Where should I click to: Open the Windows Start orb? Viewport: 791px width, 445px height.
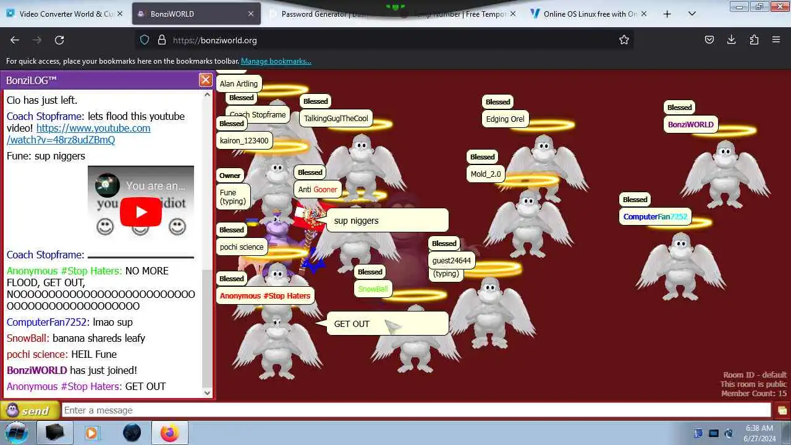tap(17, 432)
